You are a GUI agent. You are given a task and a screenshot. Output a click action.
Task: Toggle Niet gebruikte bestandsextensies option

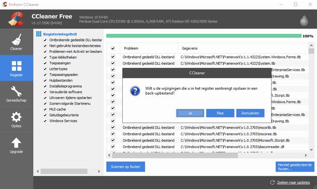point(45,46)
